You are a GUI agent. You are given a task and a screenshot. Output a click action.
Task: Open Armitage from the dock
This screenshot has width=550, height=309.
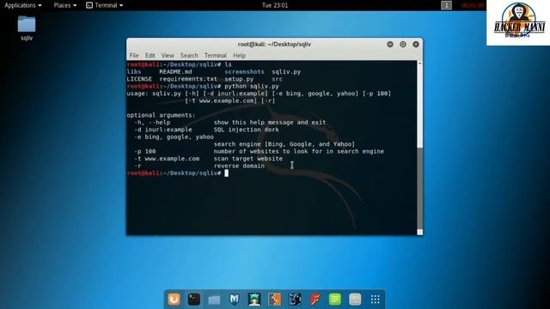click(254, 300)
